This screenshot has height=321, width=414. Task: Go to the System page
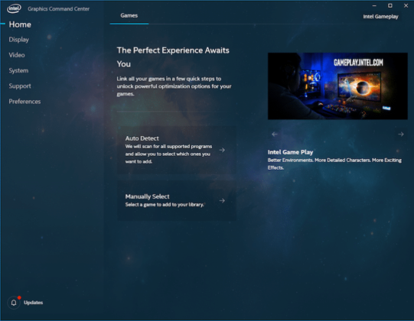[18, 70]
